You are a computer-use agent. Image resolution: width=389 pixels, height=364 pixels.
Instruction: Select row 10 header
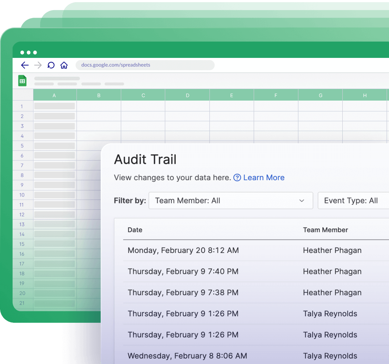22,195
